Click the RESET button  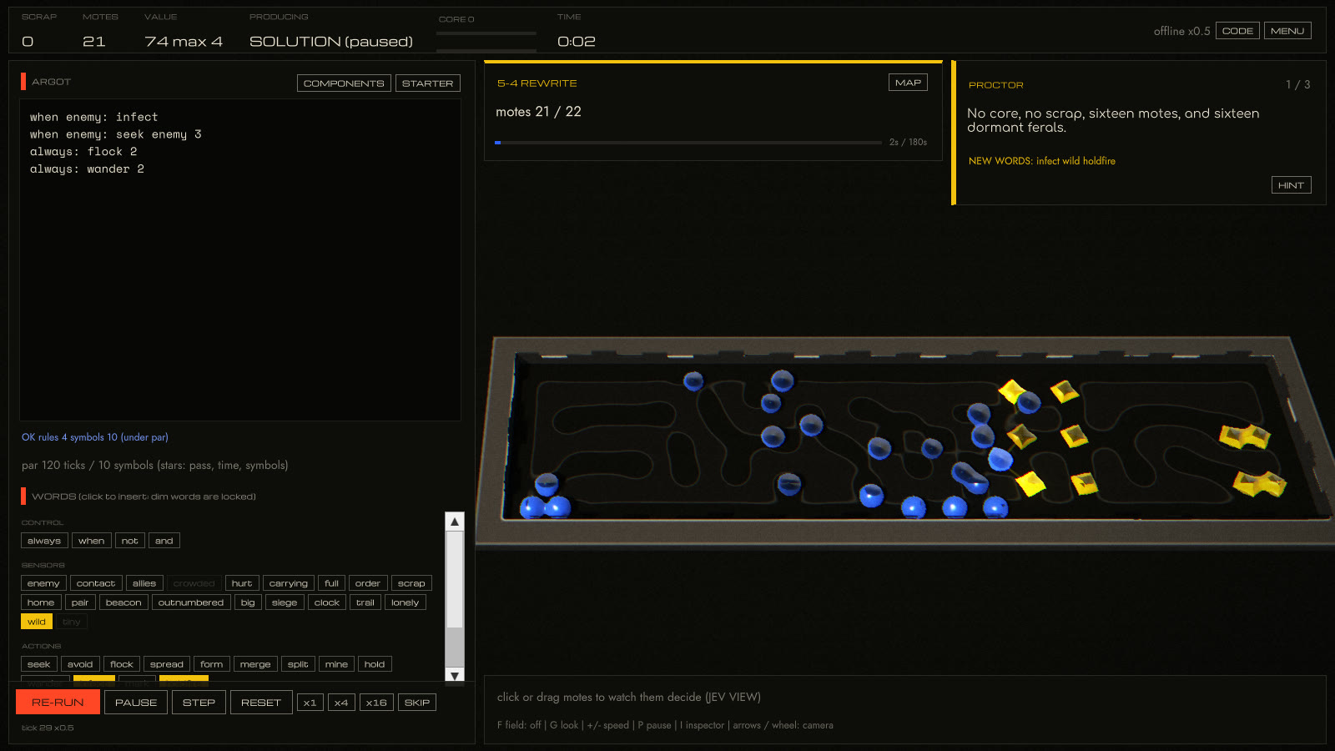pos(261,703)
